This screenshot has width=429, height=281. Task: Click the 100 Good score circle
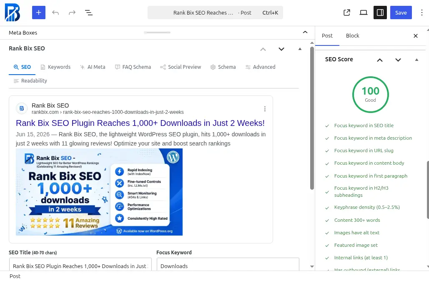371,94
